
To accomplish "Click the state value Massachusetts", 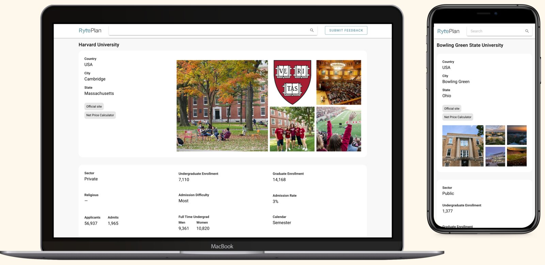I will (99, 93).
